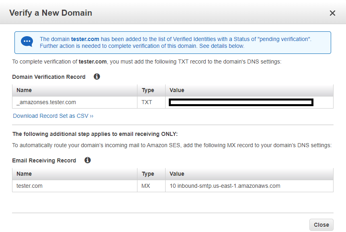Click the Domain Verification Record heading
346x232 pixels.
(49, 76)
